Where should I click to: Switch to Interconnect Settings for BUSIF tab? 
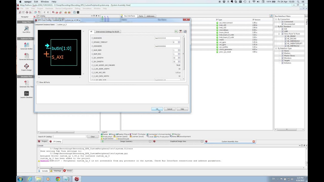[x=108, y=32]
